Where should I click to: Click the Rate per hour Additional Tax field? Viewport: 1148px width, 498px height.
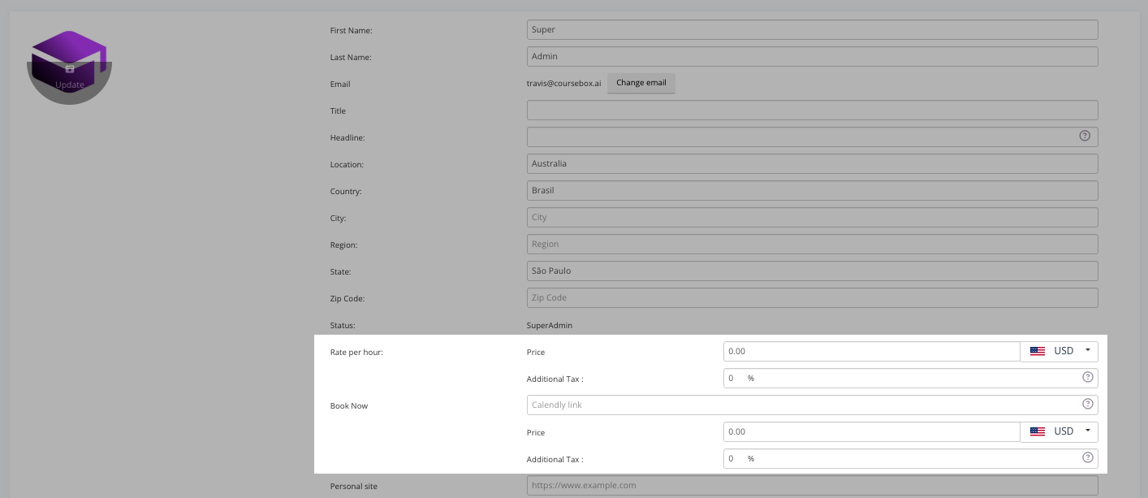910,379
